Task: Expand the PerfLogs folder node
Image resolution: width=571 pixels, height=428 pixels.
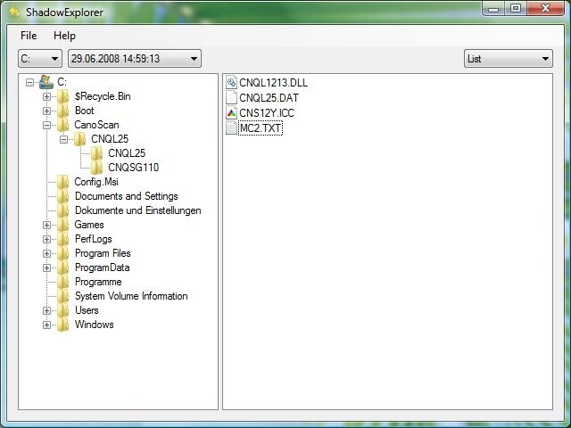Action: pos(47,239)
